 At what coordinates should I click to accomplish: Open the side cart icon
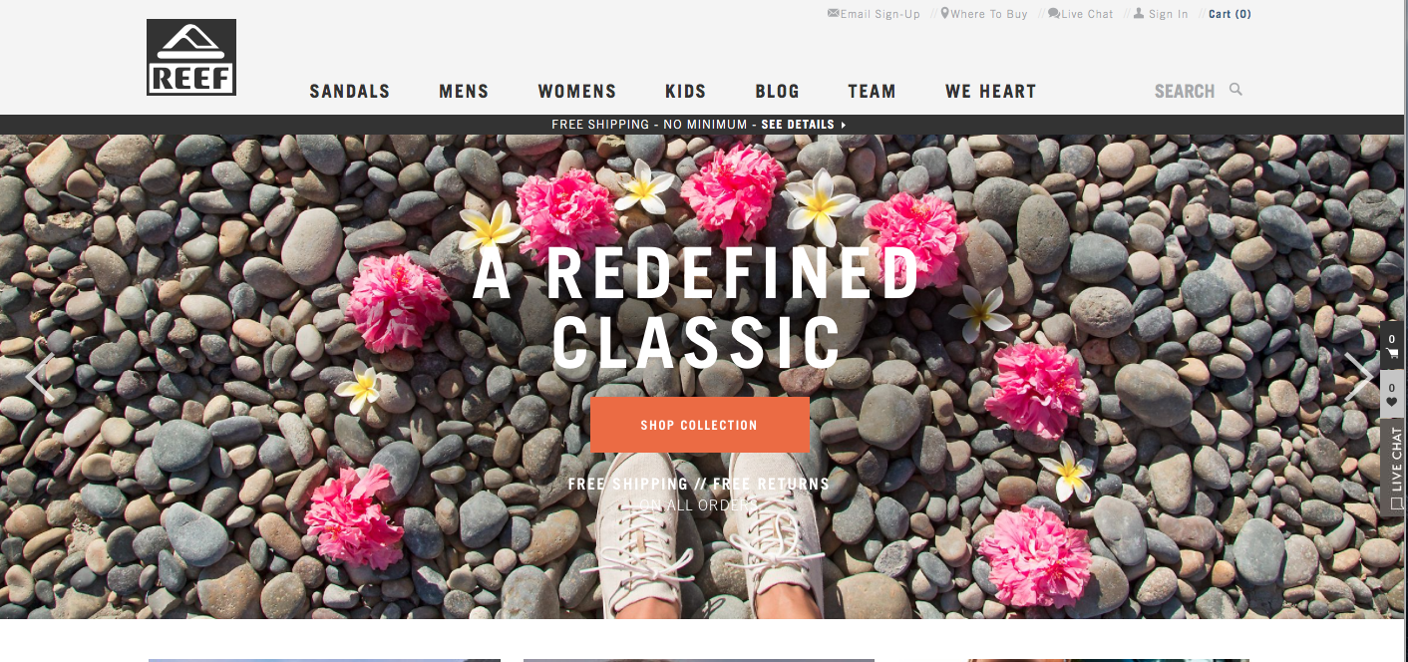click(x=1392, y=346)
